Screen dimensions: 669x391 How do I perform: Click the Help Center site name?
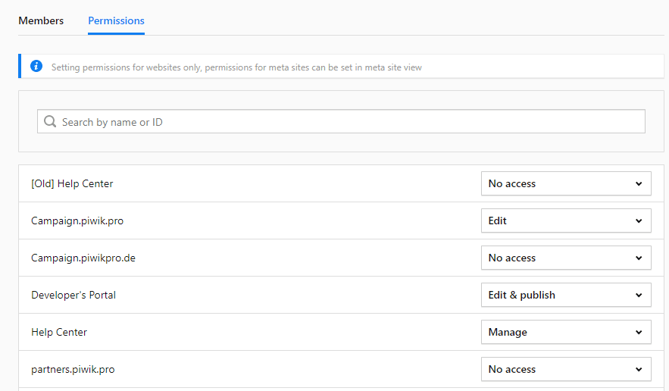click(x=59, y=332)
